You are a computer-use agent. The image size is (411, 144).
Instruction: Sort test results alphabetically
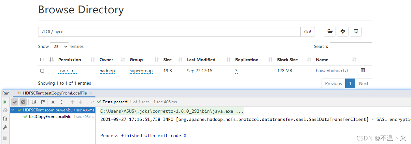(34, 102)
